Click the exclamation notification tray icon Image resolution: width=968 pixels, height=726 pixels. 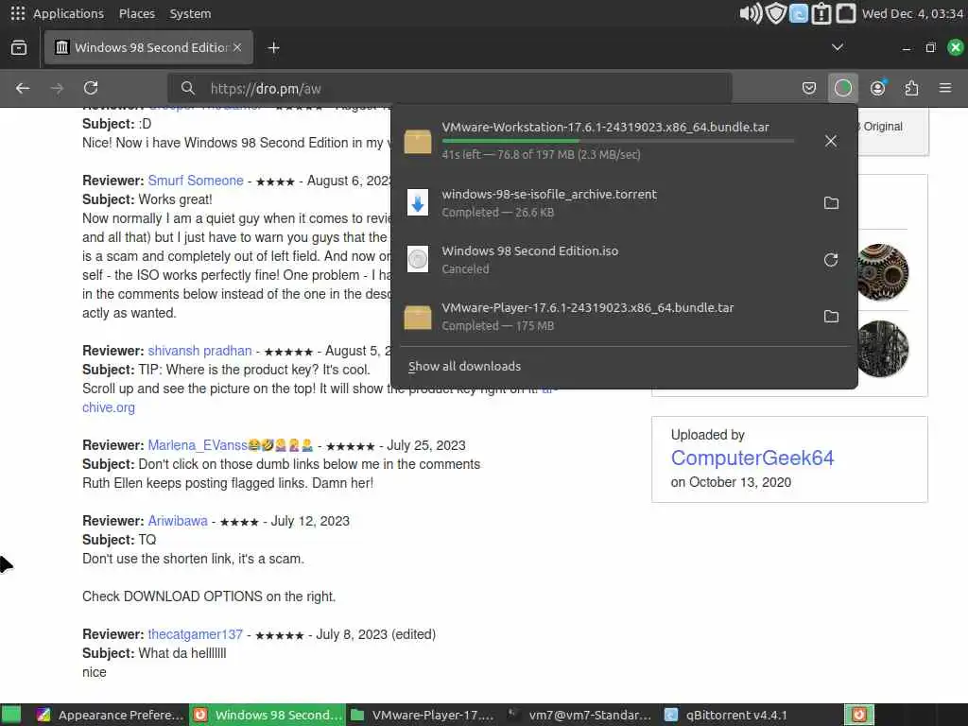tap(821, 13)
